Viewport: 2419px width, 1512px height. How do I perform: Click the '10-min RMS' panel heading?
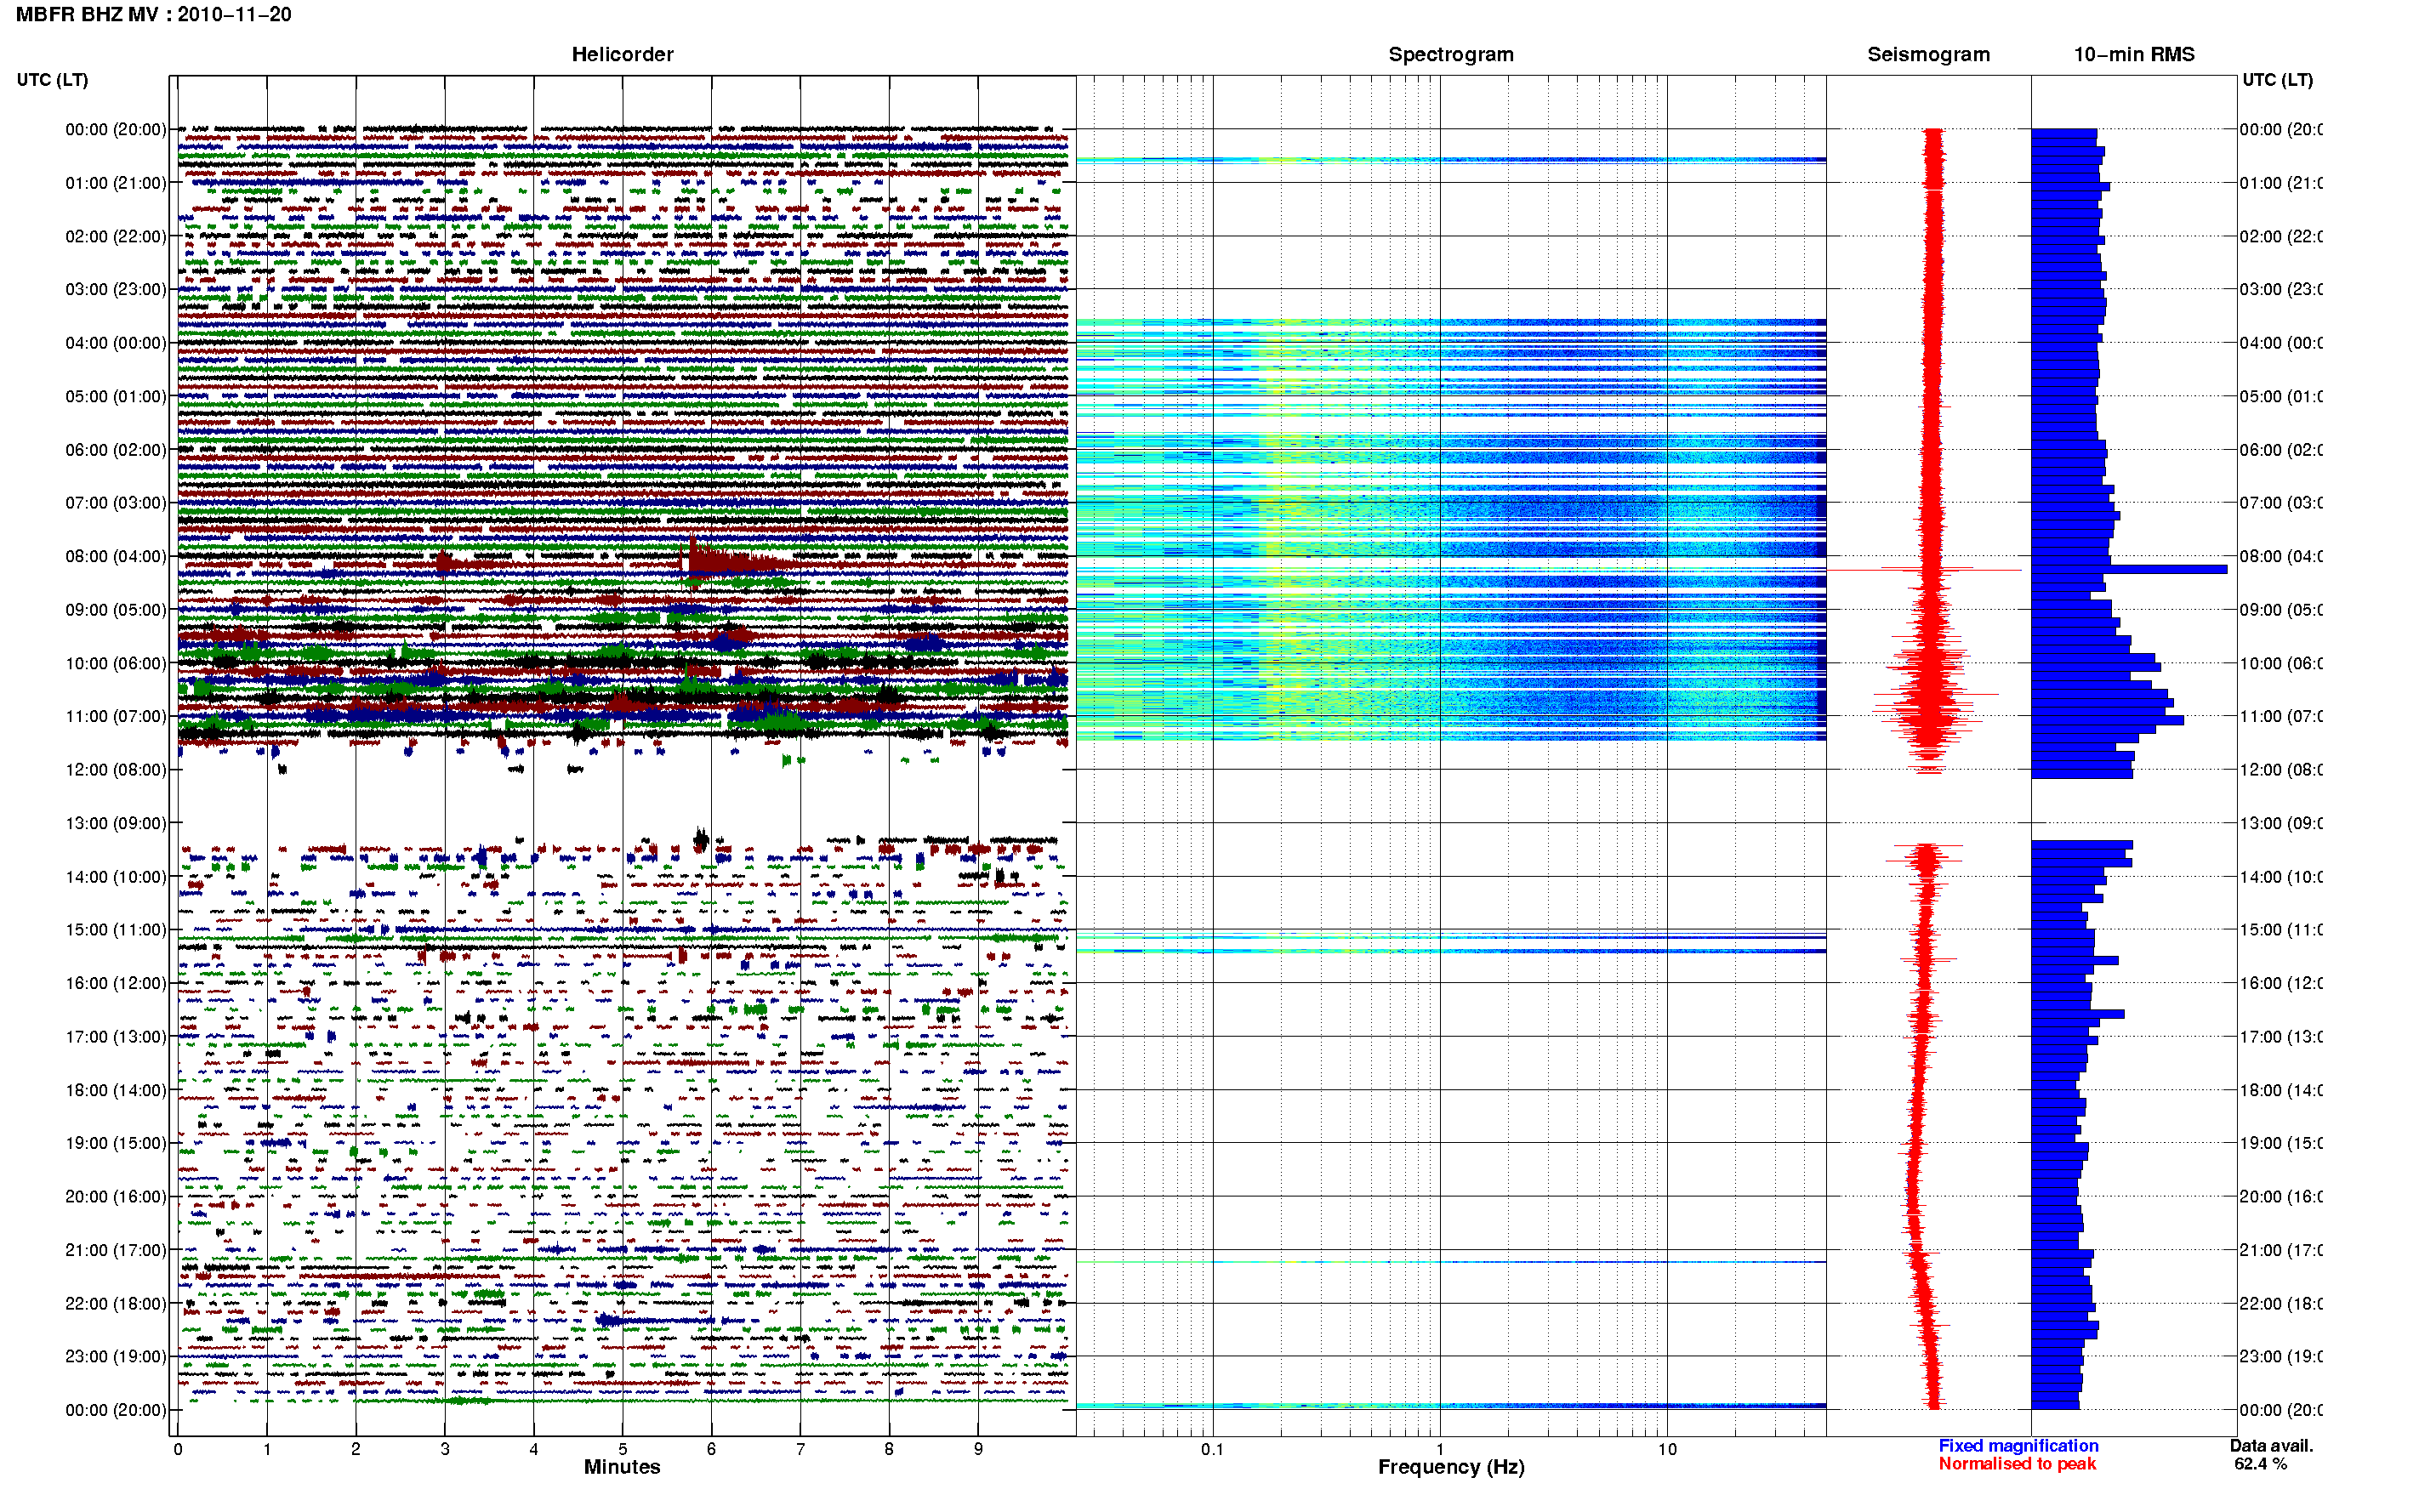coord(2134,54)
